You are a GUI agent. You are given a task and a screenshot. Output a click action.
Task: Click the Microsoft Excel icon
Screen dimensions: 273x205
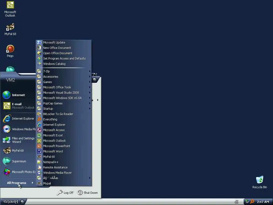click(x=39, y=135)
